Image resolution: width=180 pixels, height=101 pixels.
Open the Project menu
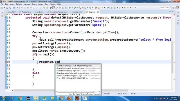41,4
